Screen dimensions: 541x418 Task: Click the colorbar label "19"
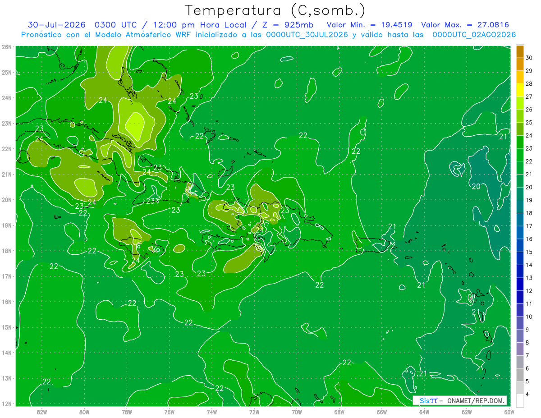click(529, 200)
